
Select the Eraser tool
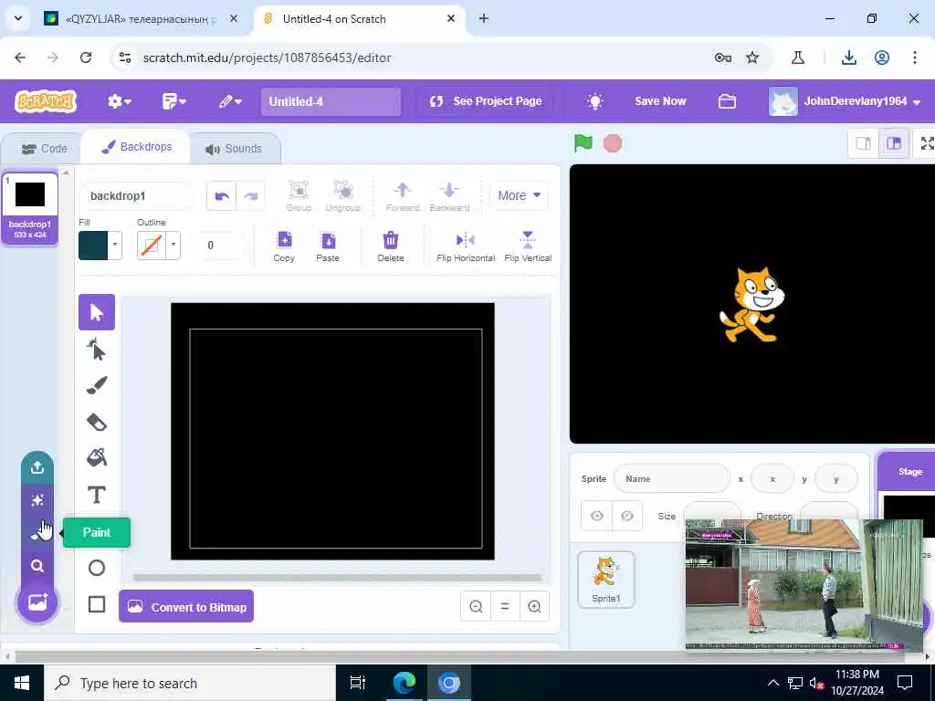[x=97, y=422]
